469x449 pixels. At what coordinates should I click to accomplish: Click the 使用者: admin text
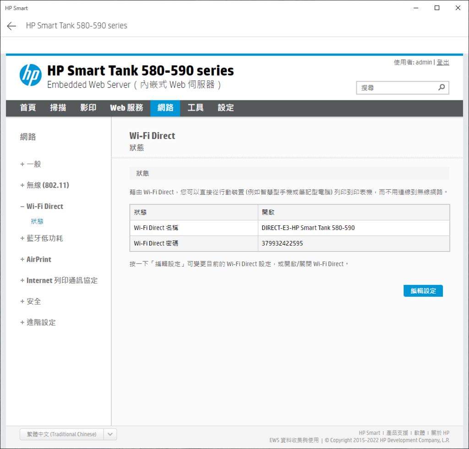pos(413,62)
